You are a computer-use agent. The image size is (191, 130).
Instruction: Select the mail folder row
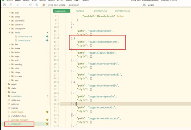[26, 60]
